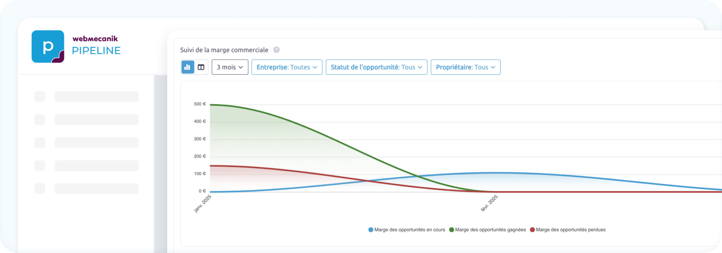Screen dimensions: 722x253
Task: Click the help question mark beside the chart title
Action: (x=276, y=50)
